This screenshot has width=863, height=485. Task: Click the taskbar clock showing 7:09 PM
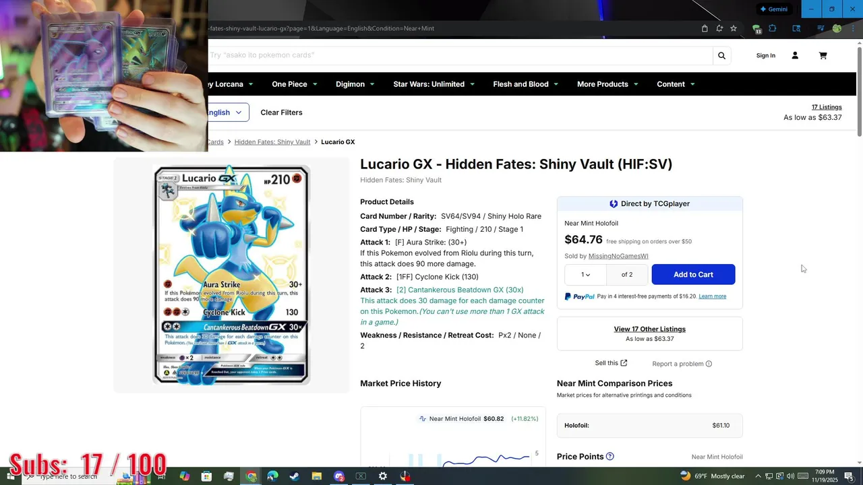click(x=825, y=476)
